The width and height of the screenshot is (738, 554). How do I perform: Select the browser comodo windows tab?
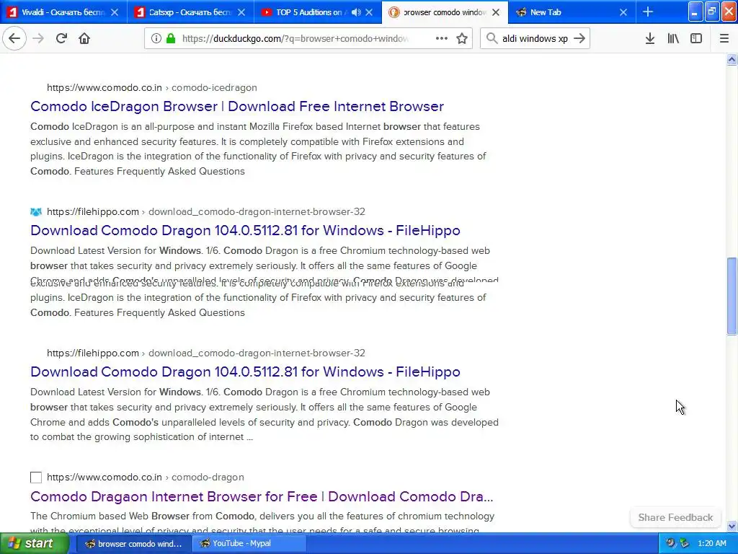click(445, 12)
